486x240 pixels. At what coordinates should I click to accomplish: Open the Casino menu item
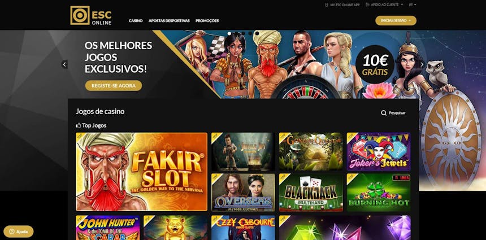coord(136,21)
